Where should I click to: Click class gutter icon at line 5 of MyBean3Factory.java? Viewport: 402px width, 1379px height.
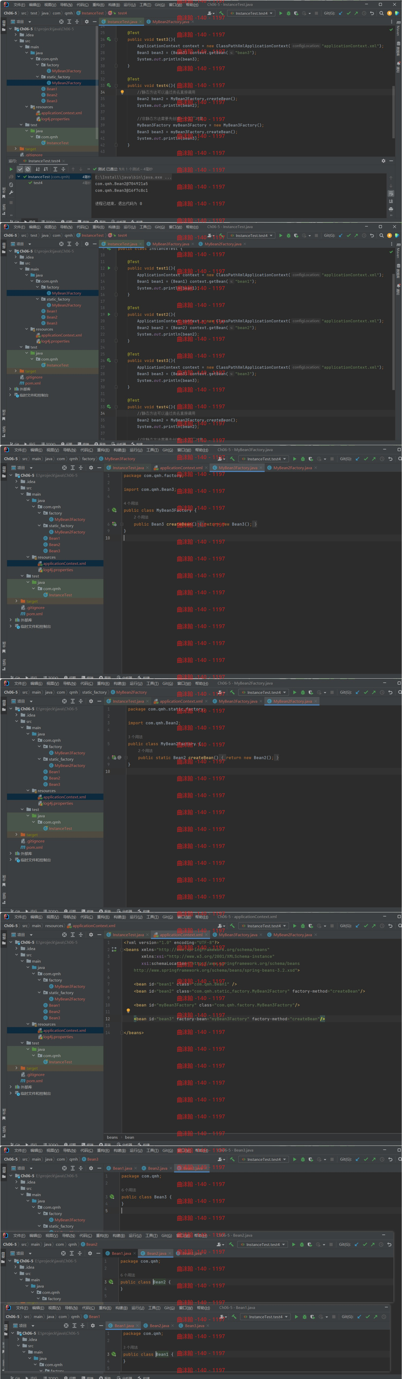click(114, 510)
